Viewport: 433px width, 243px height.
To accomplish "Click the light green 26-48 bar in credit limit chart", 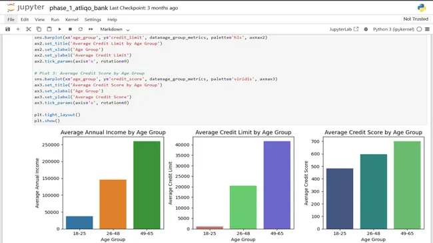I will pyautogui.click(x=243, y=207).
